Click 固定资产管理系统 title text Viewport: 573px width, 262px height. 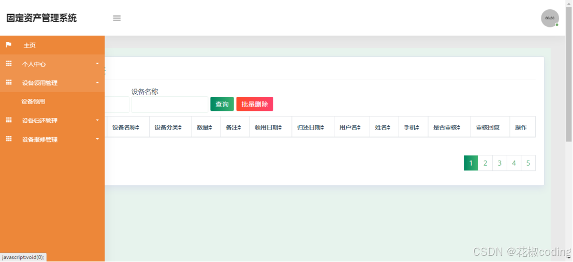41,18
